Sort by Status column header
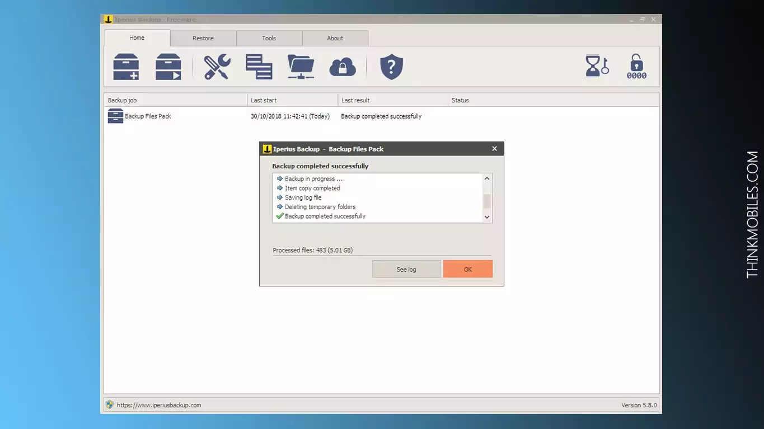Viewport: 764px width, 429px height. coord(554,100)
